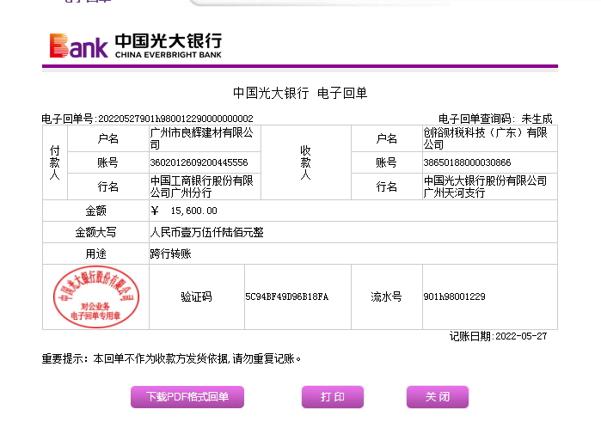Select payer bank 中国工商银行股份有限公司广州分行

tap(201, 186)
